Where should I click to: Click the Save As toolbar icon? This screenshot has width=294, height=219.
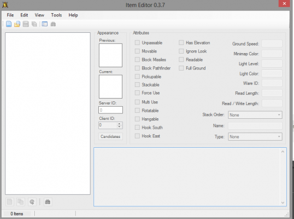(34, 24)
